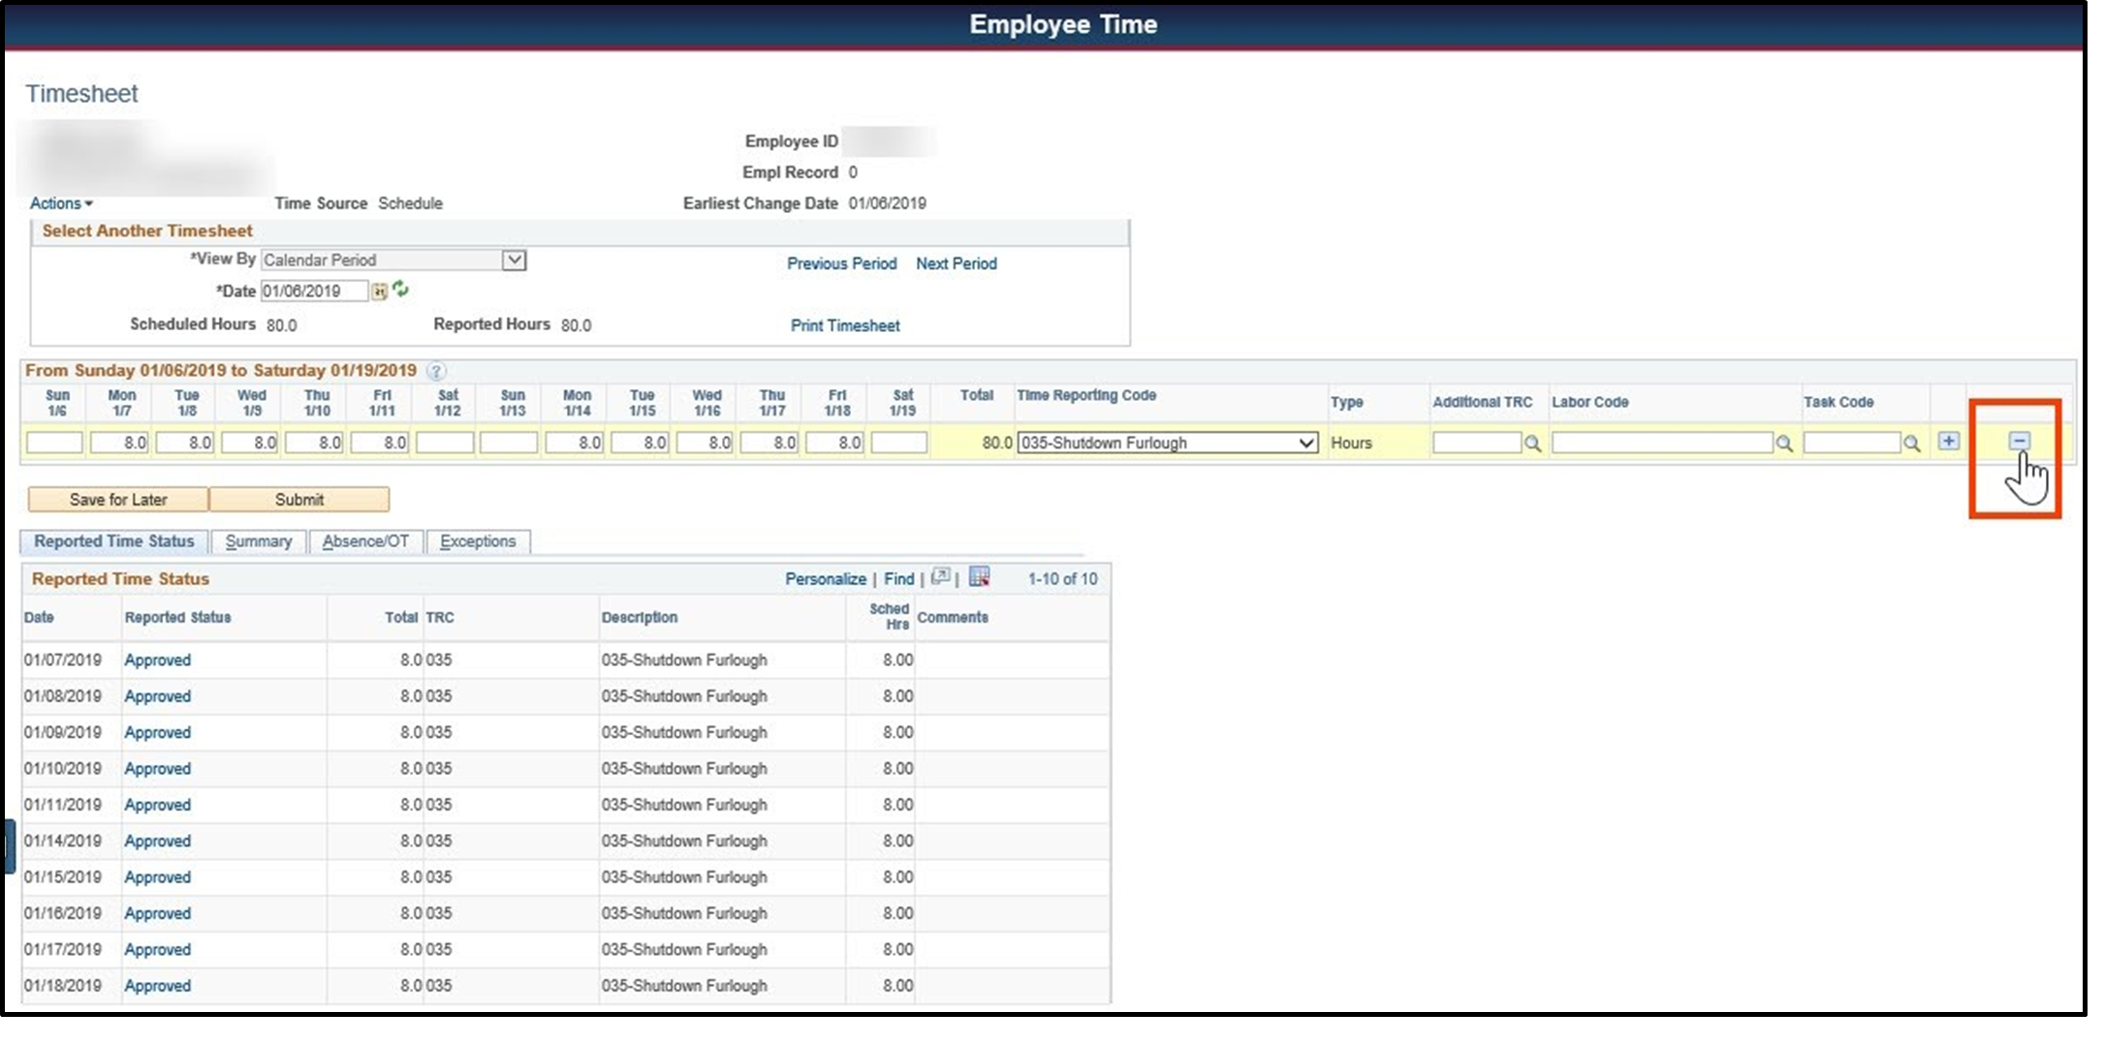Image resolution: width=2104 pixels, height=1043 pixels.
Task: Click the Print Timesheet link
Action: click(x=844, y=325)
